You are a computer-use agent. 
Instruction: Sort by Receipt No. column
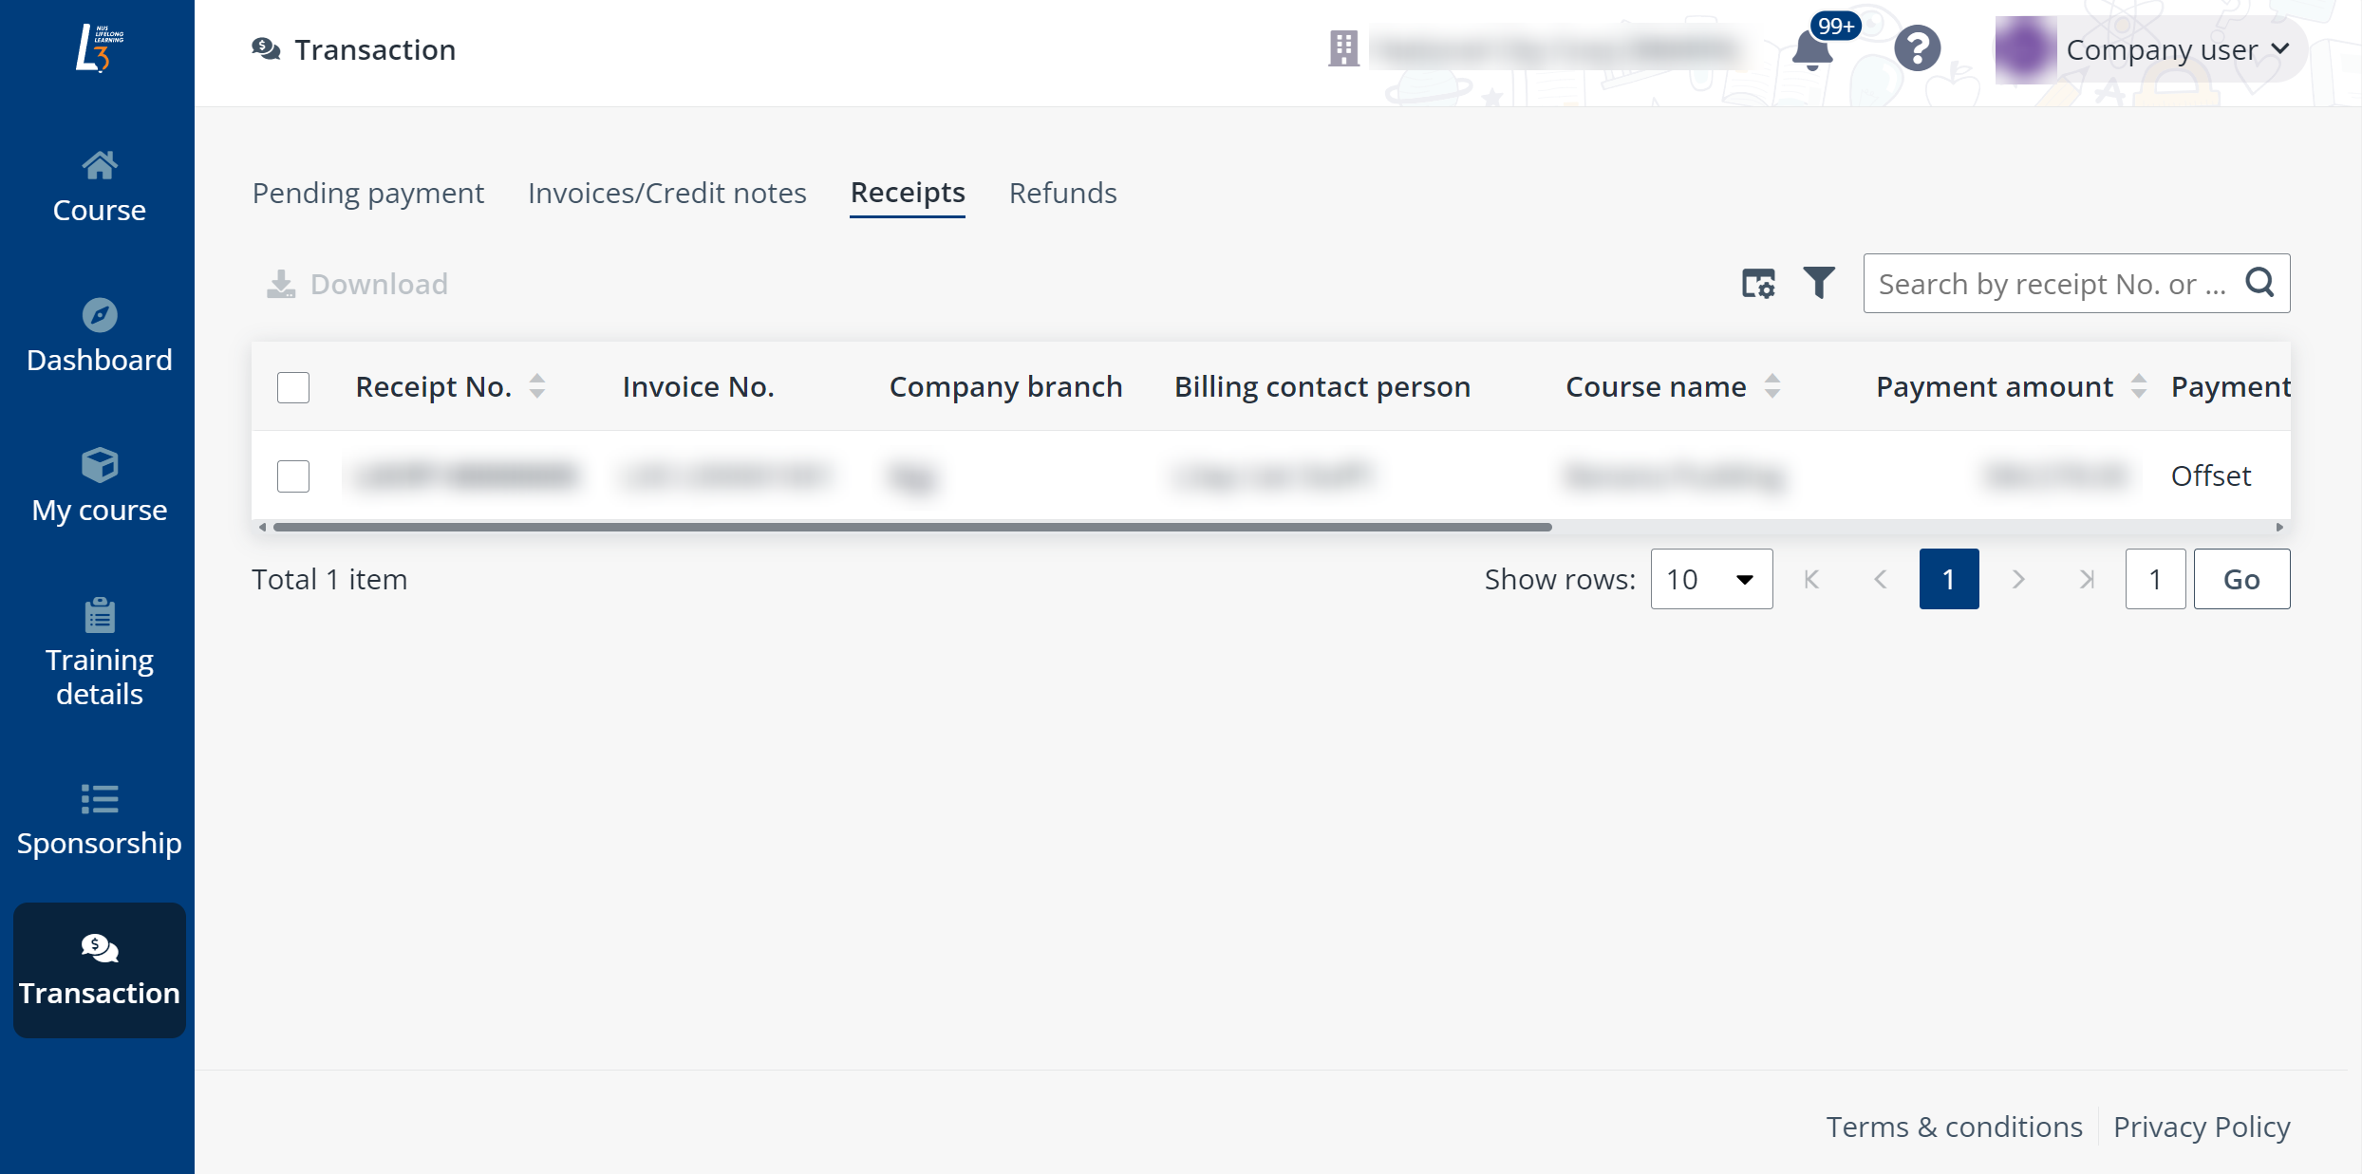click(x=537, y=386)
